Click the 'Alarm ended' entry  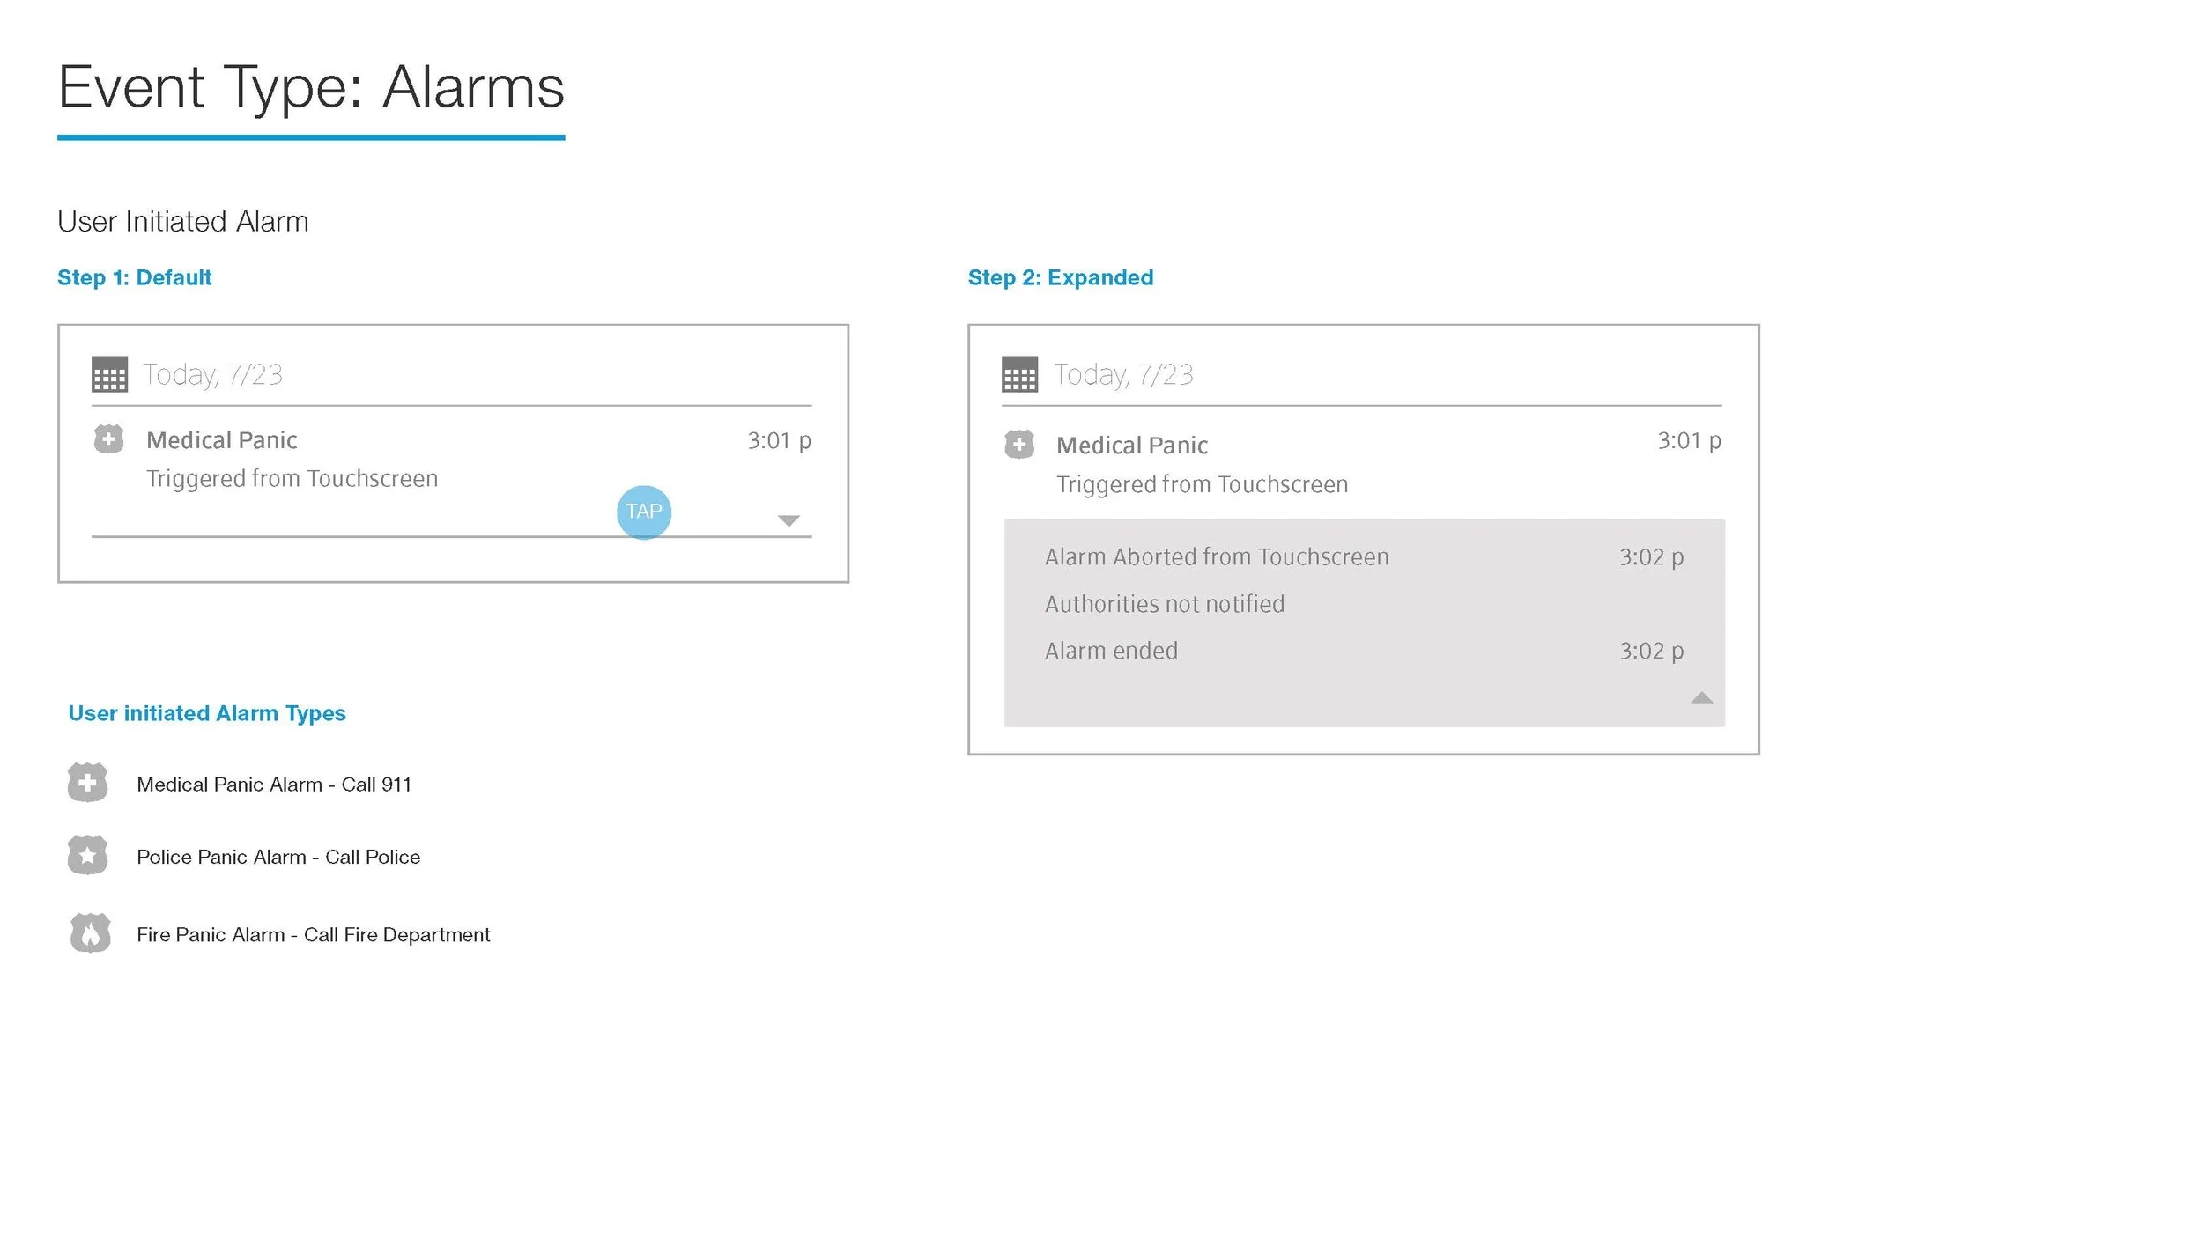tap(1111, 651)
